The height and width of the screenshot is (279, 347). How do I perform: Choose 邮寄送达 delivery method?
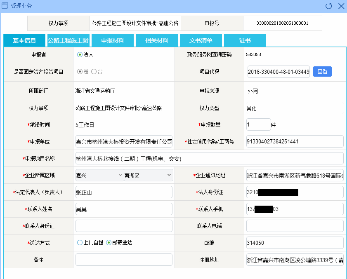109,243
